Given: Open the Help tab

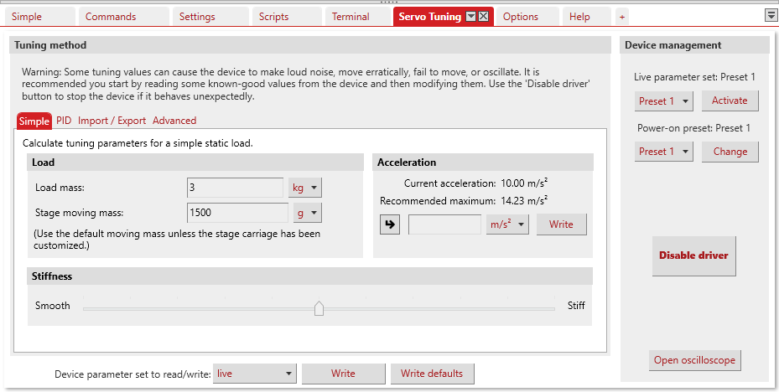Looking at the screenshot, I should coord(586,17).
